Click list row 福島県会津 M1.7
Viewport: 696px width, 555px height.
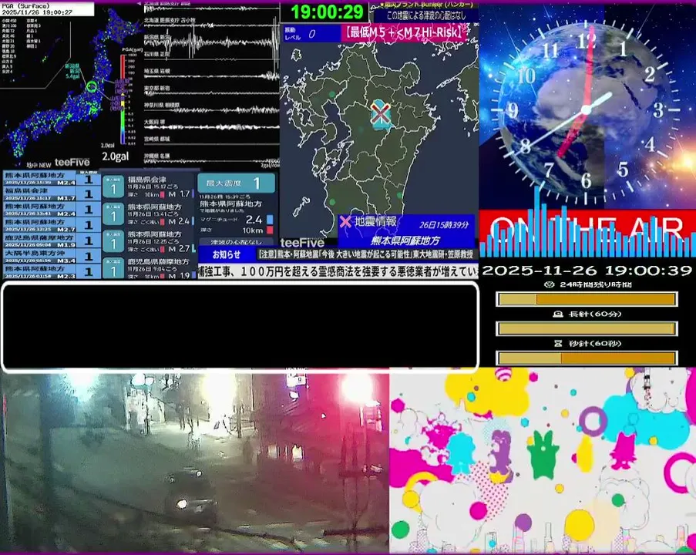pyautogui.click(x=51, y=194)
